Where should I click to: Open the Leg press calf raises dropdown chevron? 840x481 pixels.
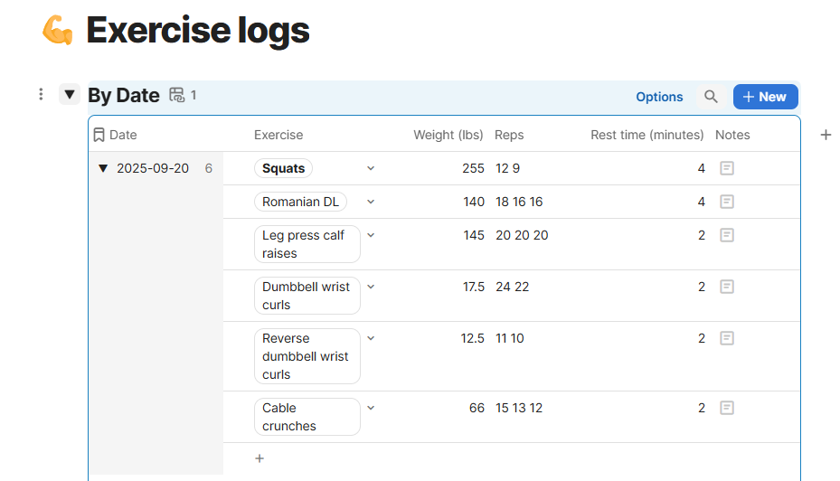coord(371,235)
